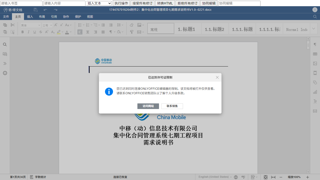Apply the font color button
320x180 pixels.
[67, 32]
